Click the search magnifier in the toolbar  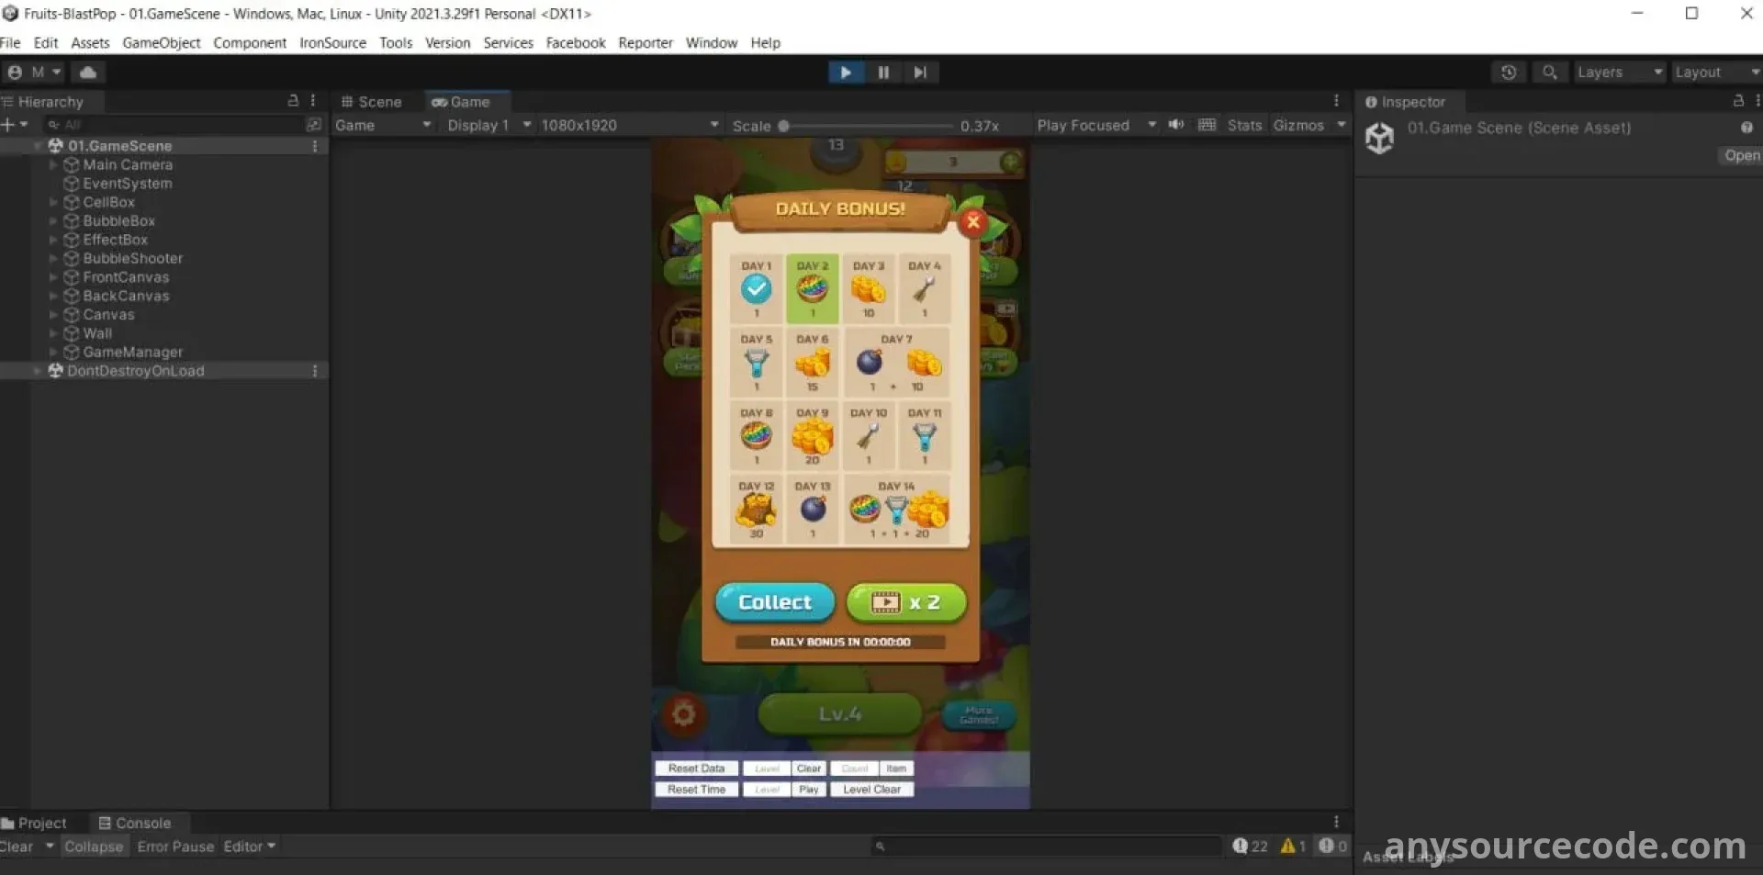pos(1549,73)
